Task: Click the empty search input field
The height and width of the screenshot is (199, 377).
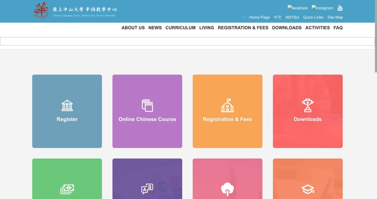Action: [187, 41]
